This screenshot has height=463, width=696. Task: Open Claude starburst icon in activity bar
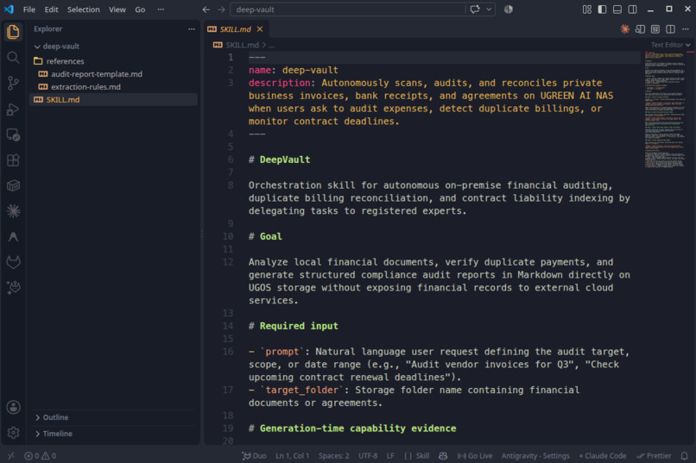click(x=13, y=211)
